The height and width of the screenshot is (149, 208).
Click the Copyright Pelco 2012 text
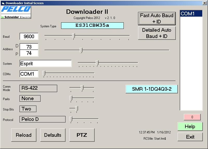click(x=87, y=18)
